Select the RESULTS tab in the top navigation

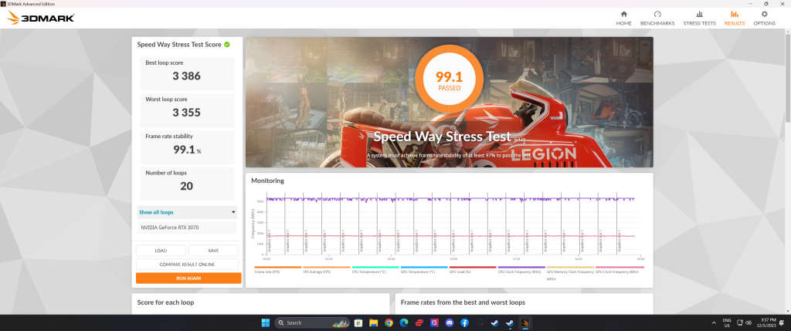pyautogui.click(x=734, y=19)
